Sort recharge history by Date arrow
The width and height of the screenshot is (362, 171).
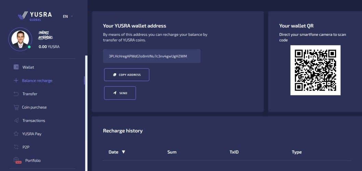(x=123, y=152)
